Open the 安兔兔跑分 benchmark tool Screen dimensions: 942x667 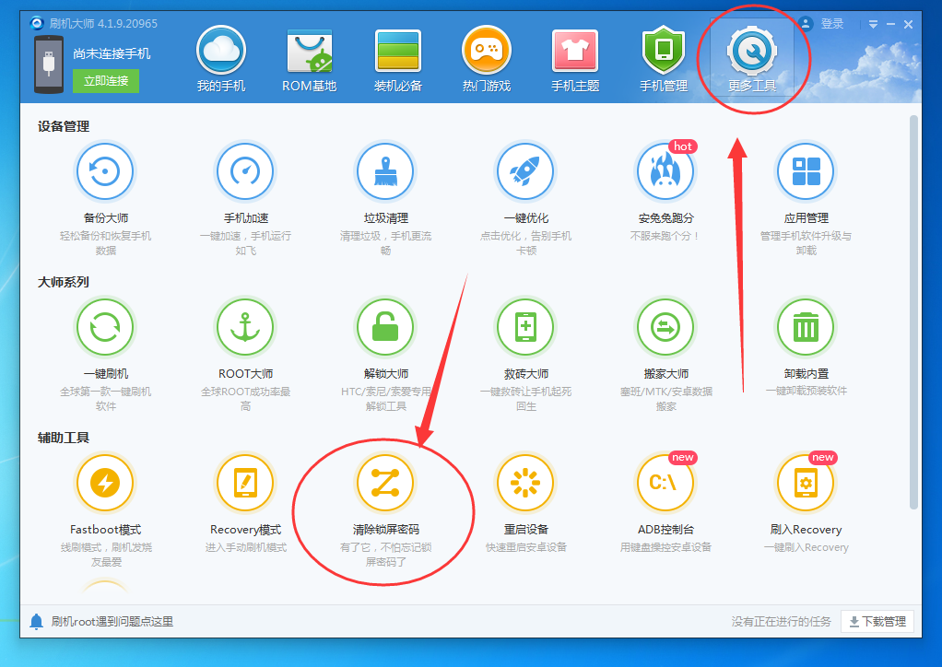click(665, 170)
